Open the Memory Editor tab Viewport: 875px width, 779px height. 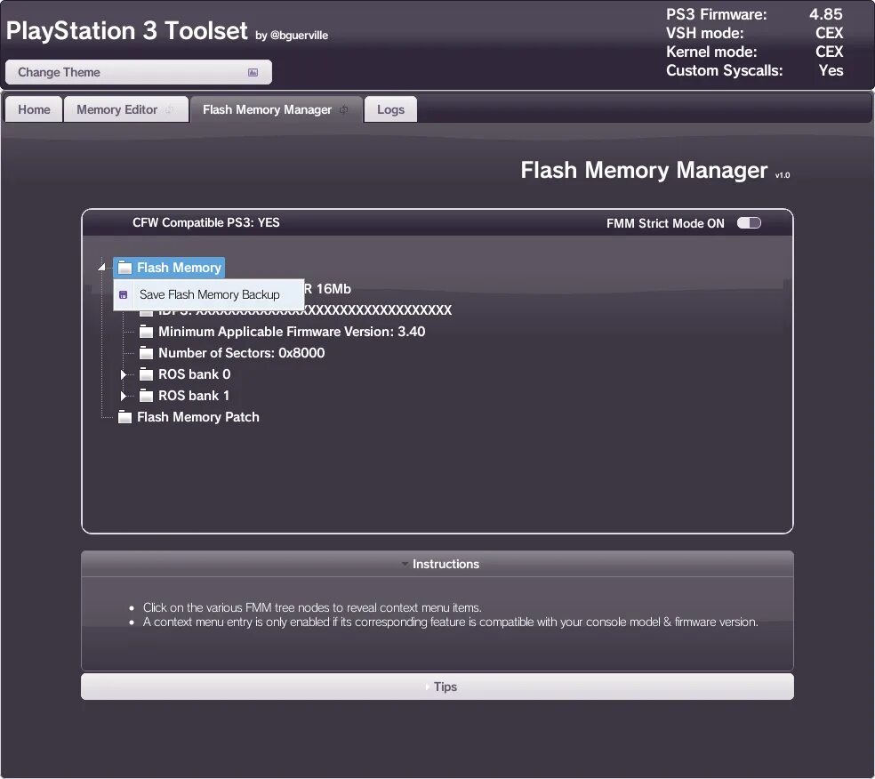tap(125, 109)
